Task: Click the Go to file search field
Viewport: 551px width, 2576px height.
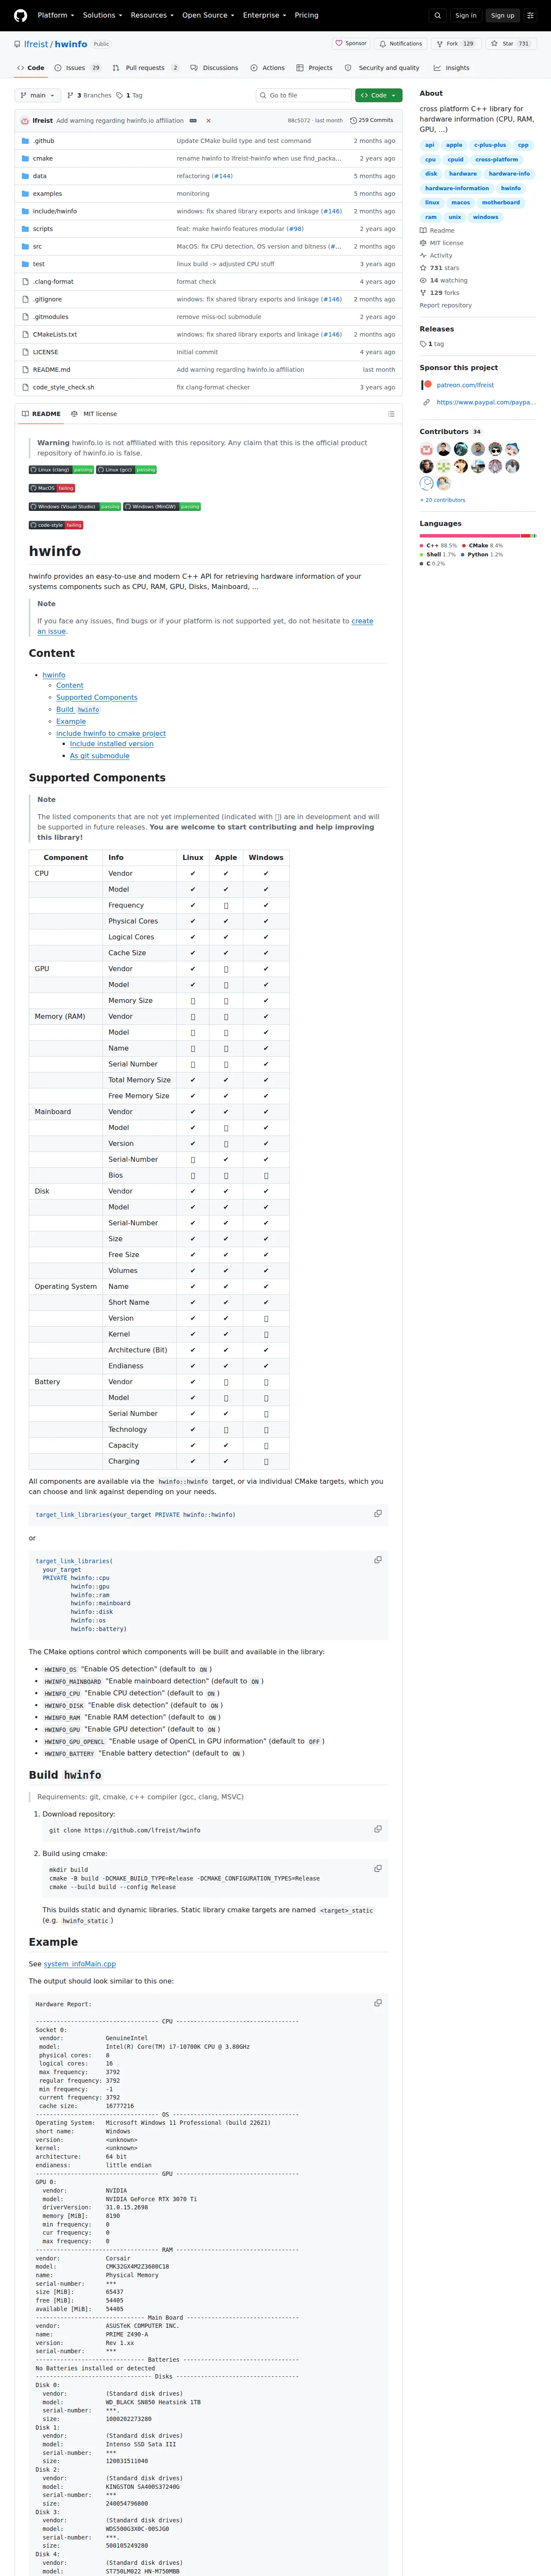Action: (x=303, y=95)
